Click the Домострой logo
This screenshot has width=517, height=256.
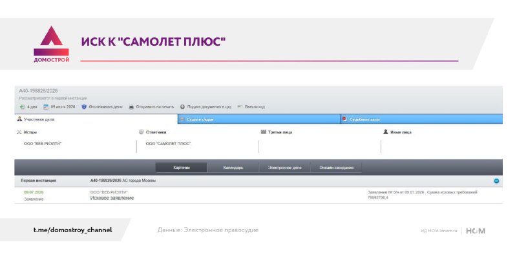[x=51, y=44]
